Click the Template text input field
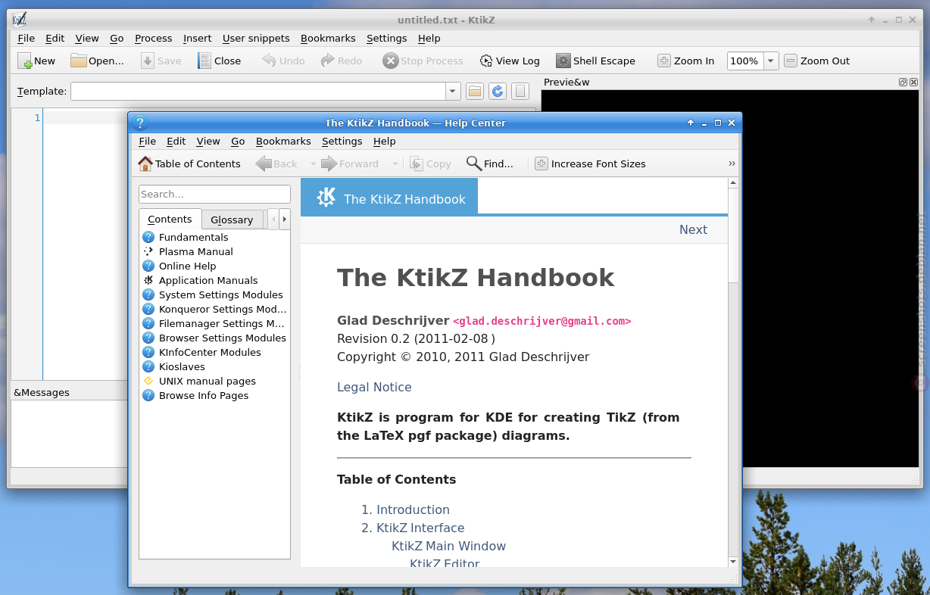Screen dimensions: 930x595 pyautogui.click(x=258, y=92)
